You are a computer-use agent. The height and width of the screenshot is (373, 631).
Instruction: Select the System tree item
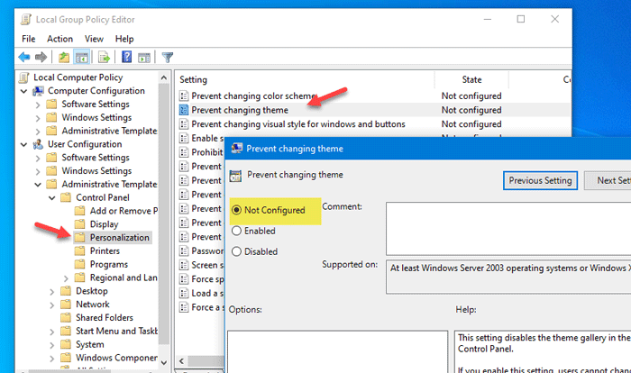pos(90,344)
